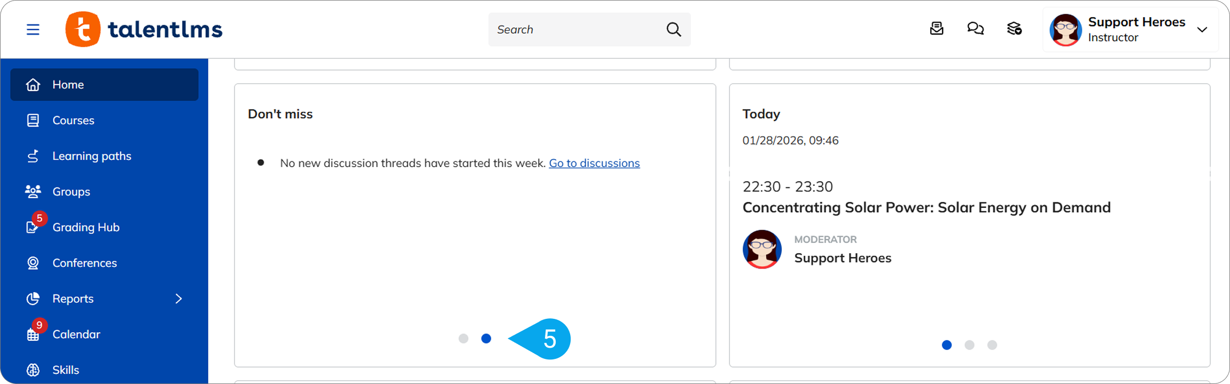Select second dot in Today carousel
Screen dimensions: 1230x384
[x=969, y=345]
